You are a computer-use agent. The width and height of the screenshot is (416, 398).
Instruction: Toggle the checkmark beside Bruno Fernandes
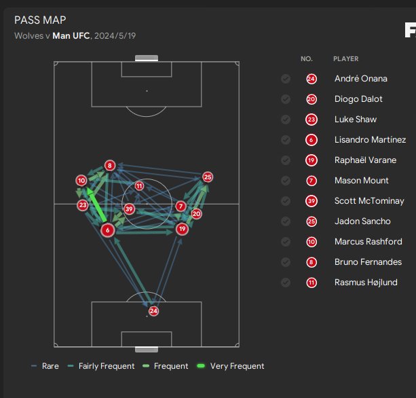coord(286,262)
